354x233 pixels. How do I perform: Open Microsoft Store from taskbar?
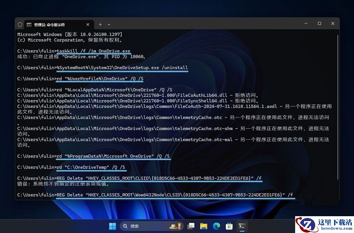tap(229, 226)
